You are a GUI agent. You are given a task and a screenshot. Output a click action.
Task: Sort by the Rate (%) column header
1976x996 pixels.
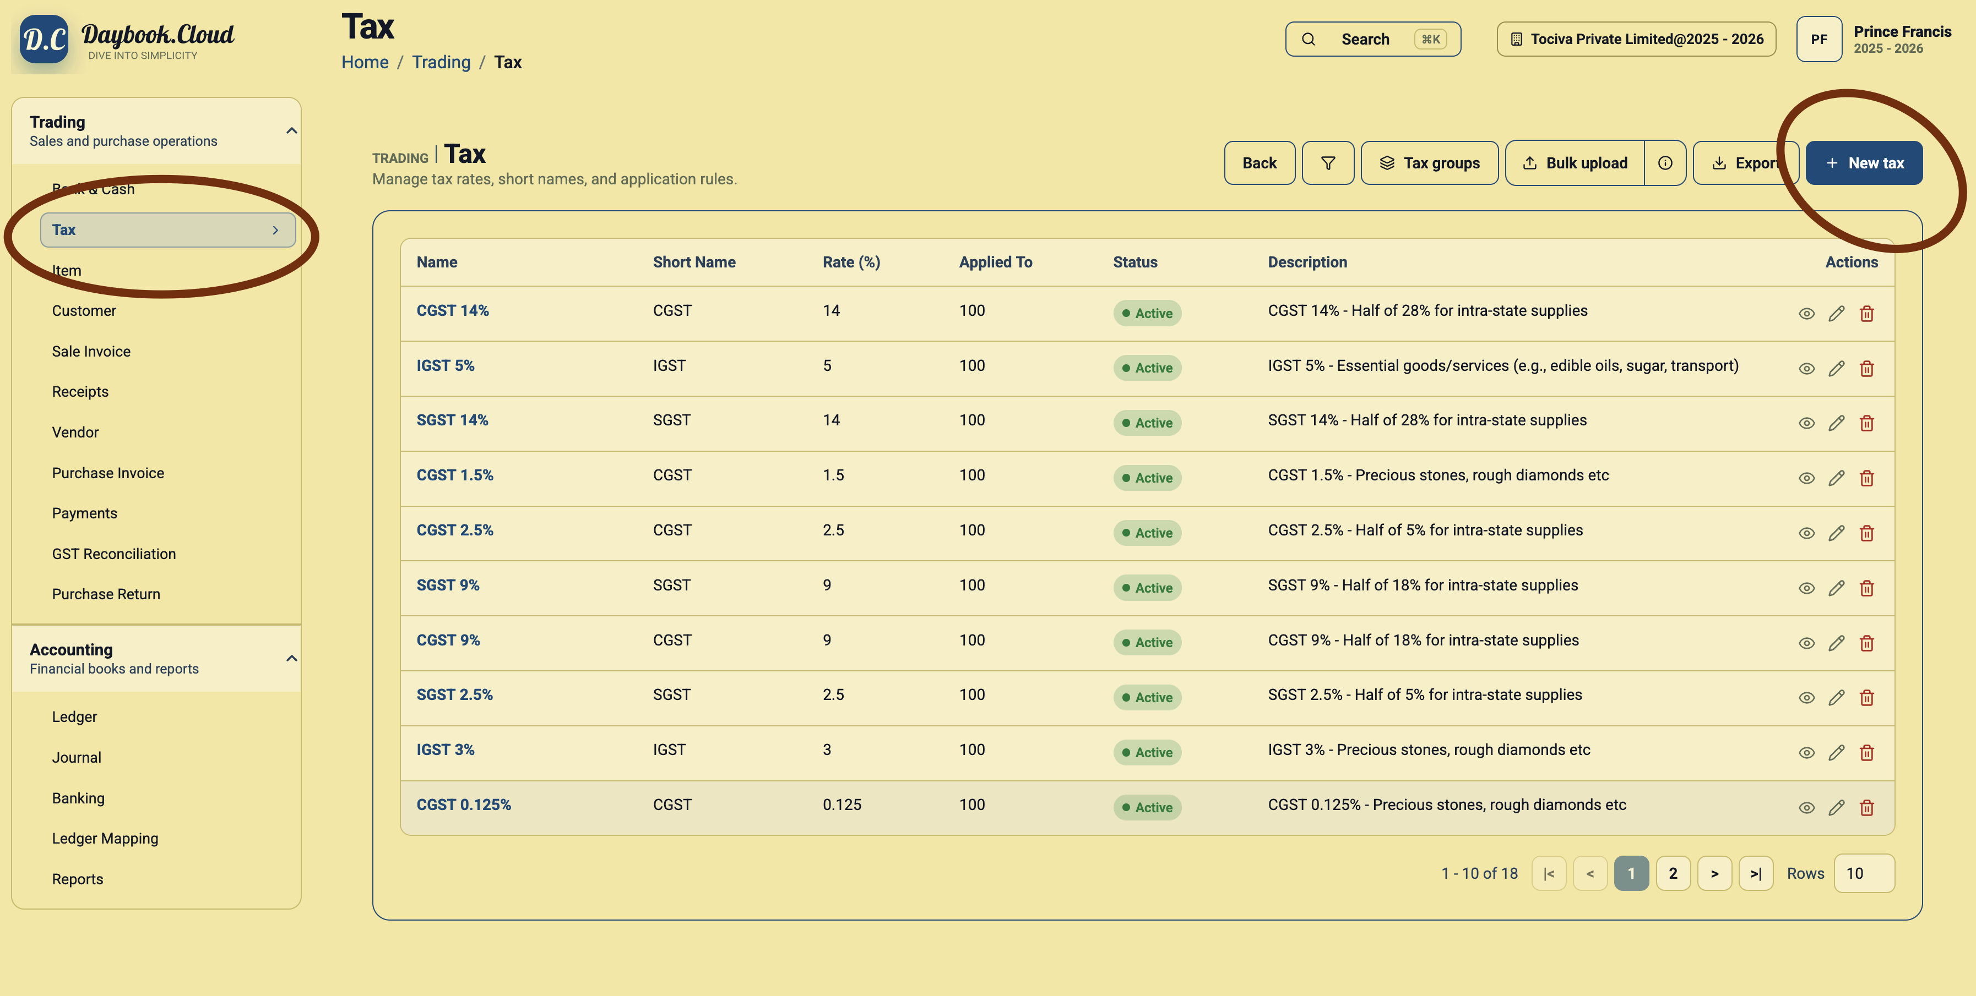[x=851, y=262]
